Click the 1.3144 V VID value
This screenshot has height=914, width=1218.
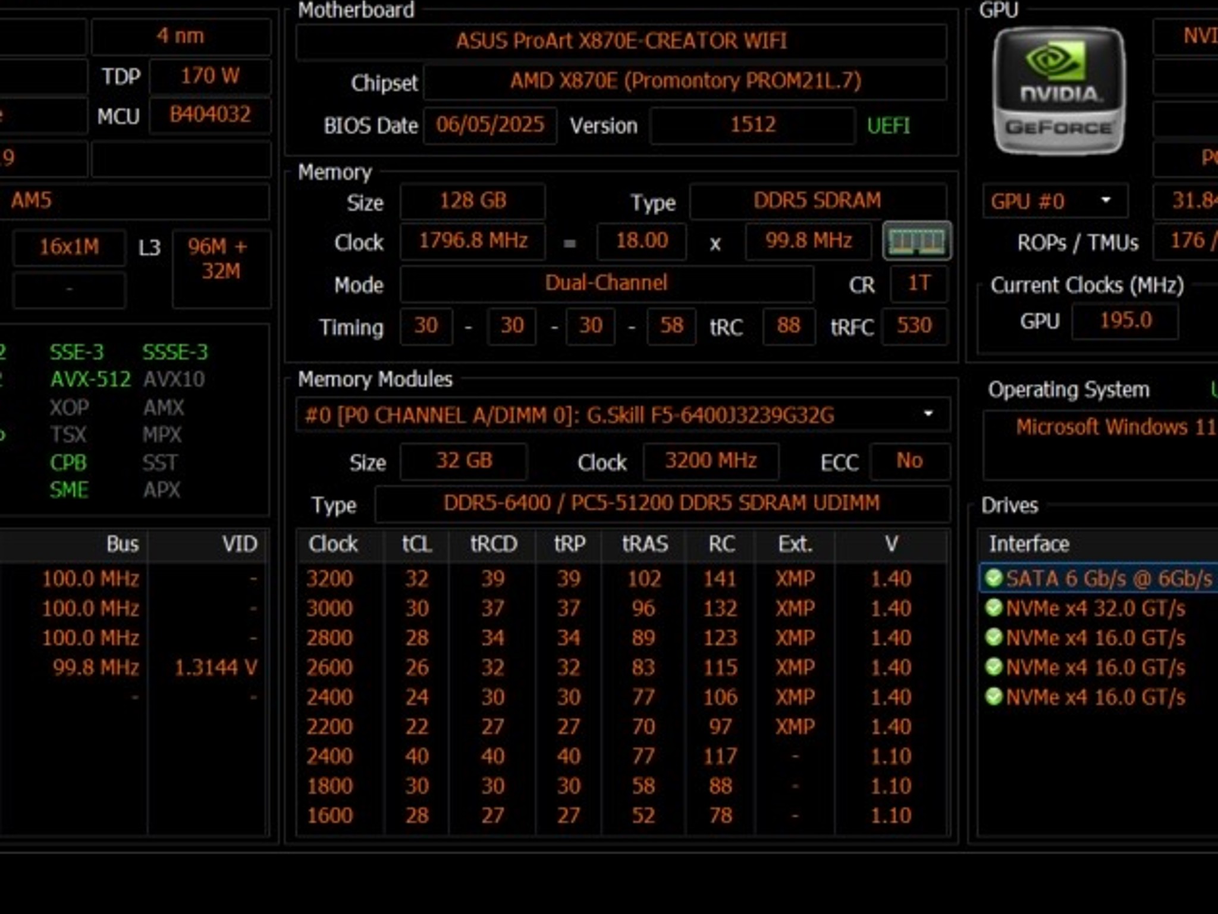coord(215,668)
